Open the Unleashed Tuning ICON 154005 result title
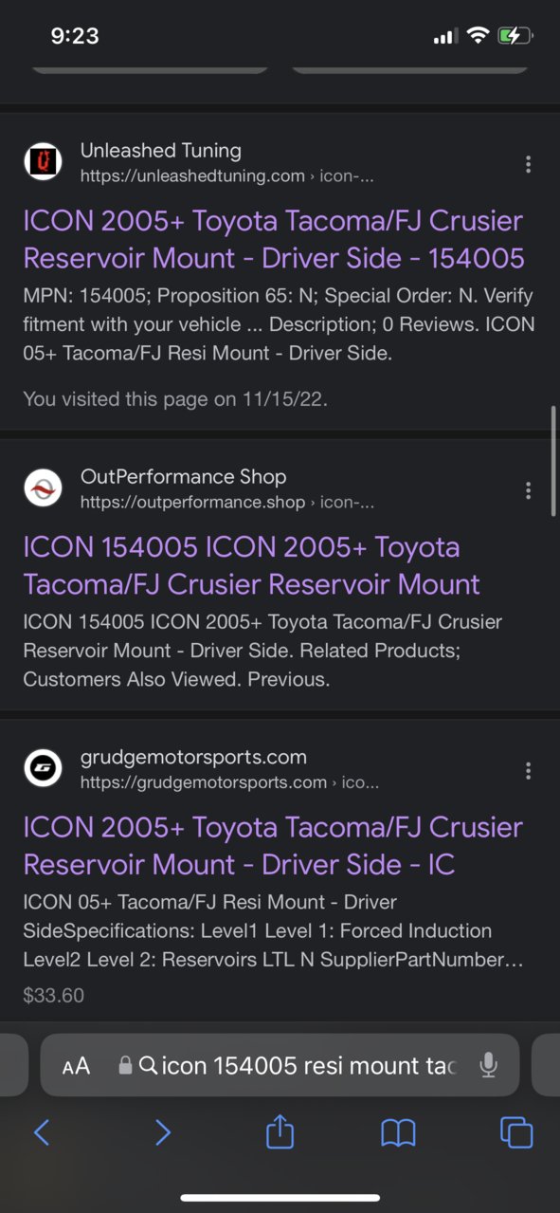This screenshot has width=560, height=1213. (274, 240)
